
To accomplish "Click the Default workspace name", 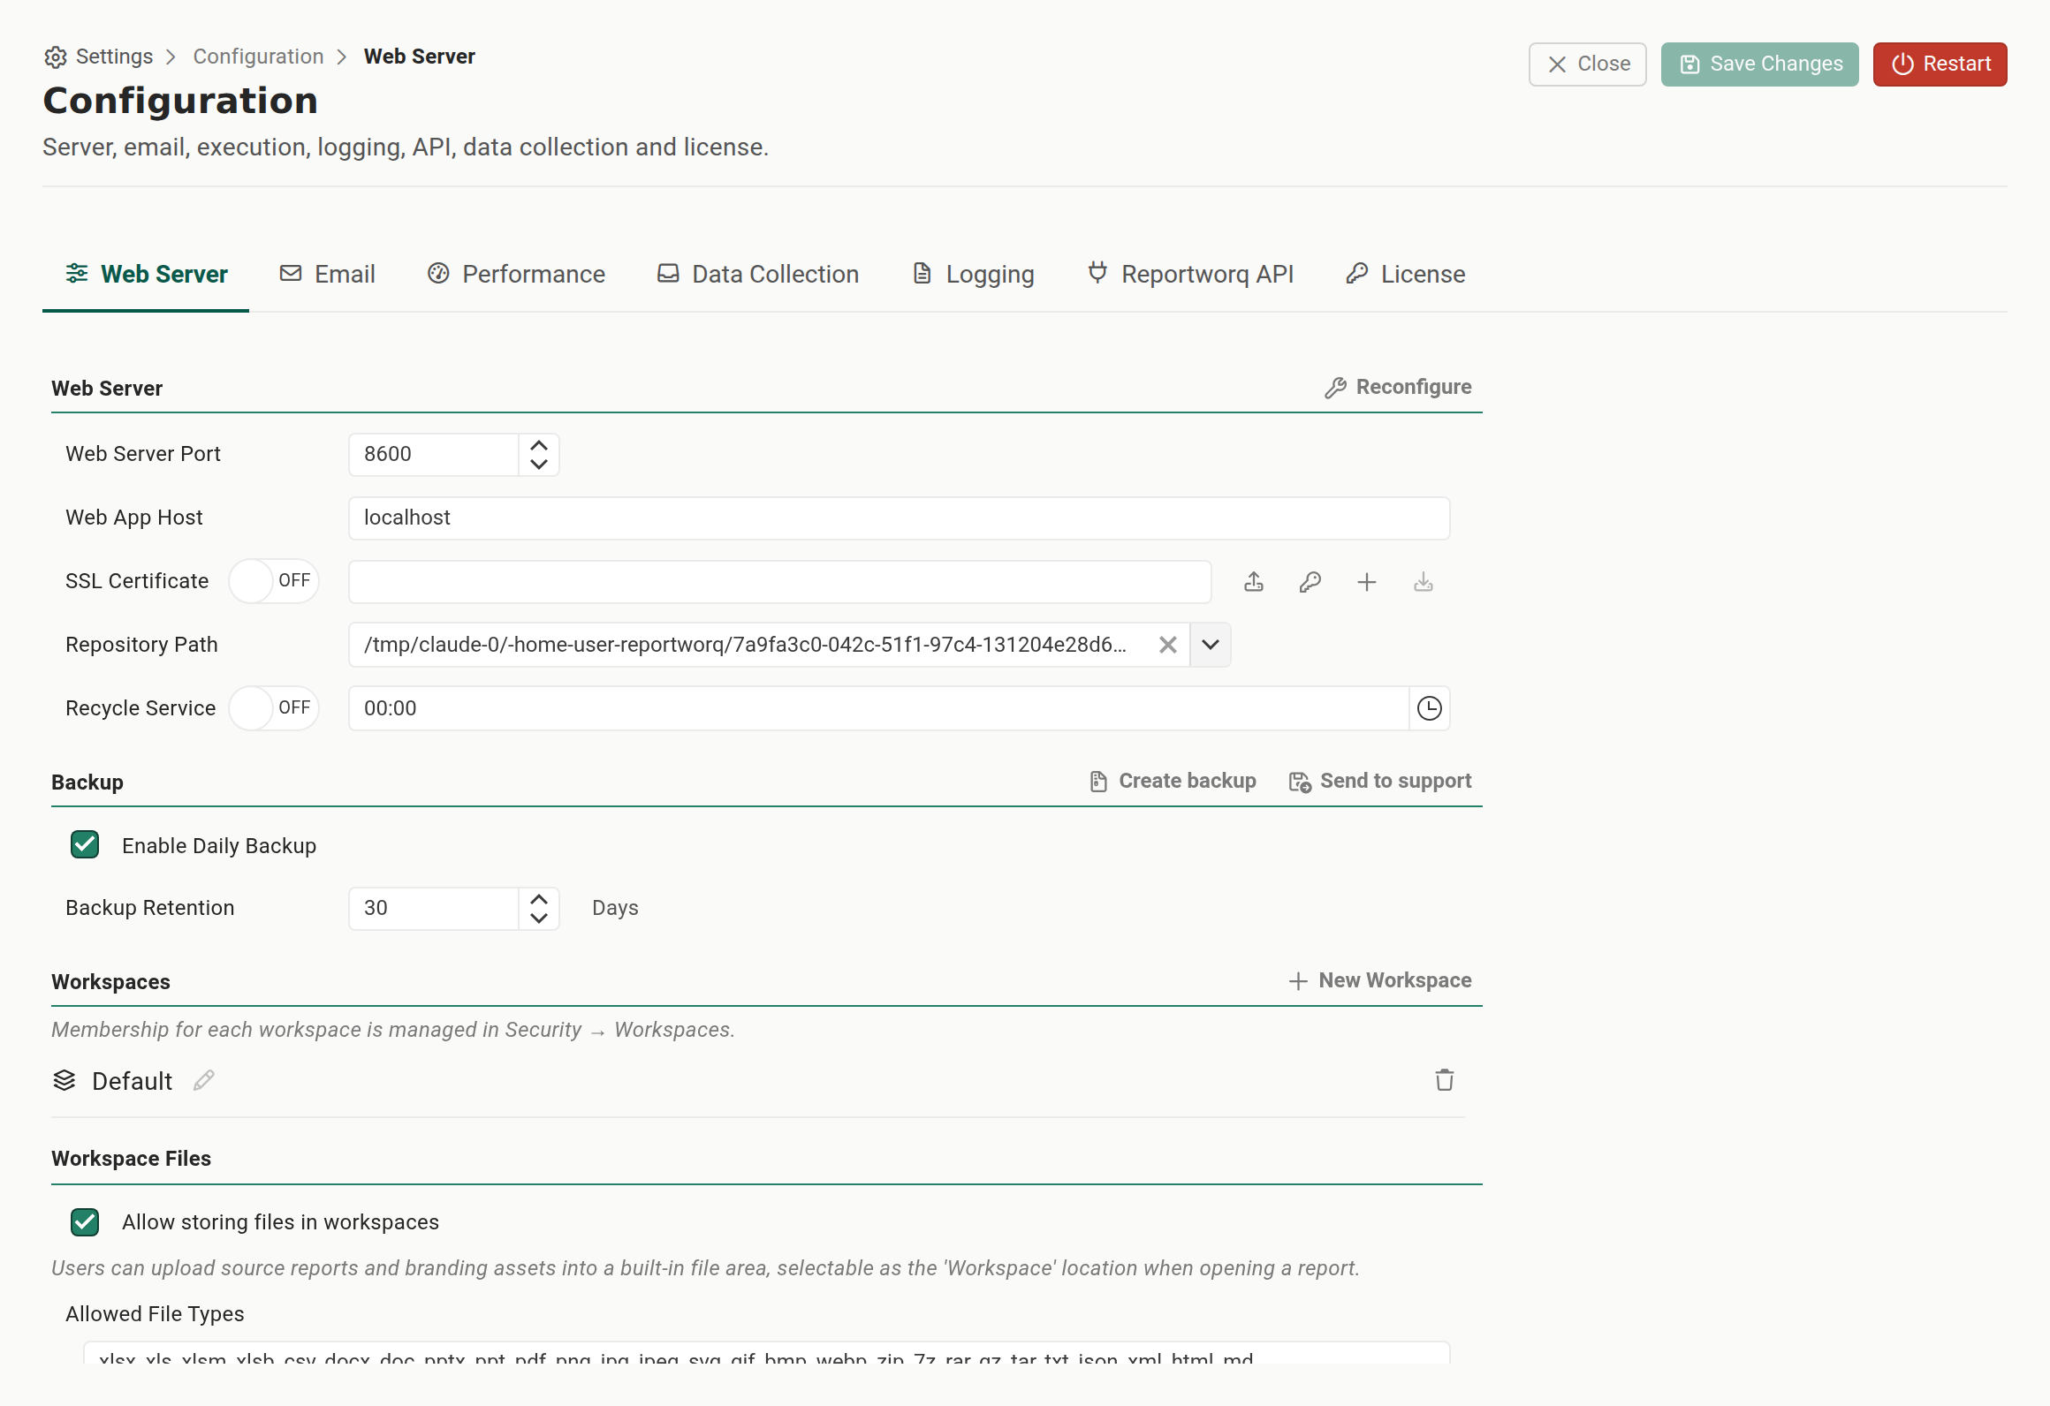I will pos(132,1081).
